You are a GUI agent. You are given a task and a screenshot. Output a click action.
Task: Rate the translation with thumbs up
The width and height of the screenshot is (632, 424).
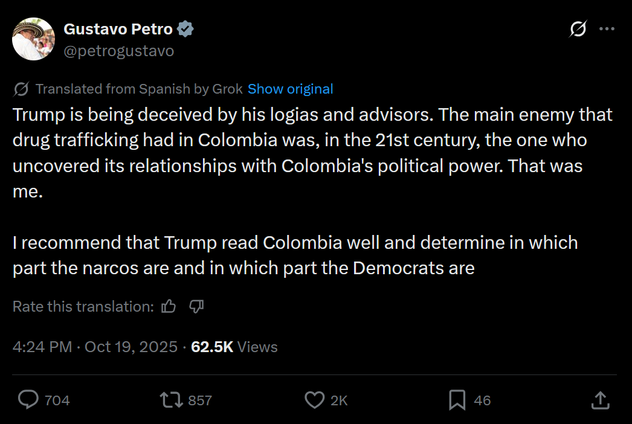(169, 306)
